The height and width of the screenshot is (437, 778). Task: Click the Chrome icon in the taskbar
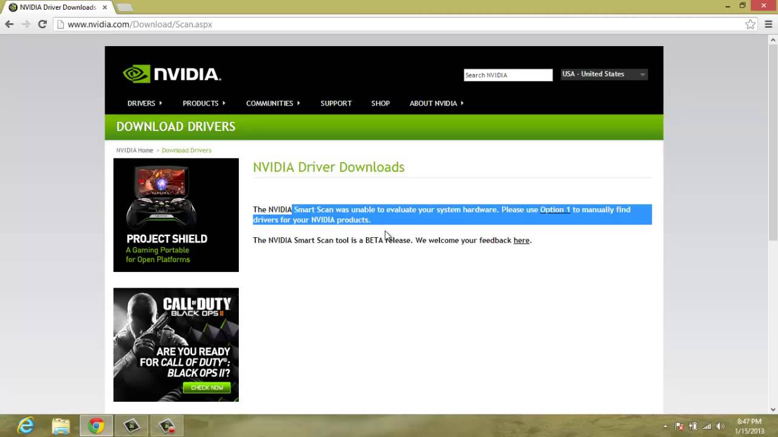(x=96, y=425)
